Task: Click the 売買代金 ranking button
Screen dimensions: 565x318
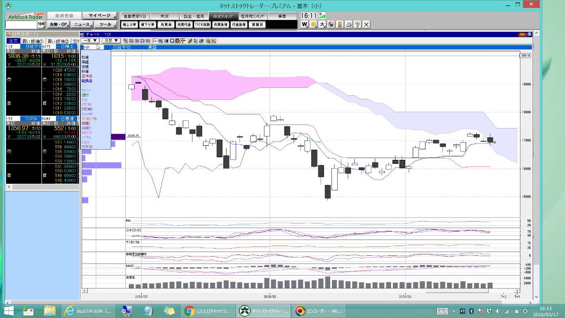Action: pyautogui.click(x=184, y=25)
